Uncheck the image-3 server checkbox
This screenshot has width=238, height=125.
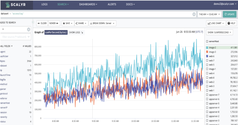coord(207,52)
